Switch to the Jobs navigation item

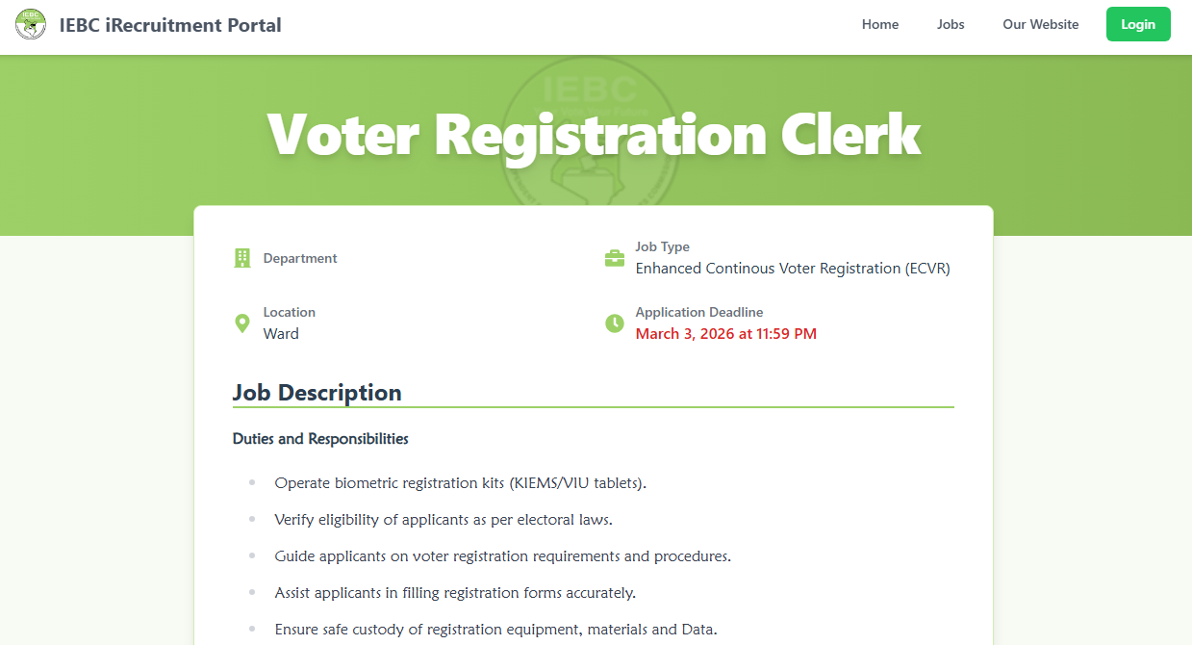951,24
